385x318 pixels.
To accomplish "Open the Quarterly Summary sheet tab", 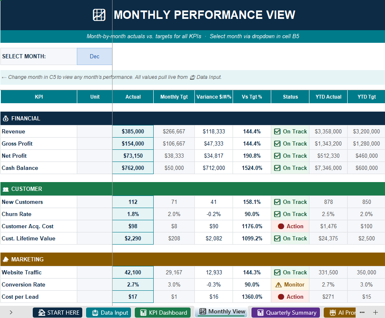I will pos(286,313).
